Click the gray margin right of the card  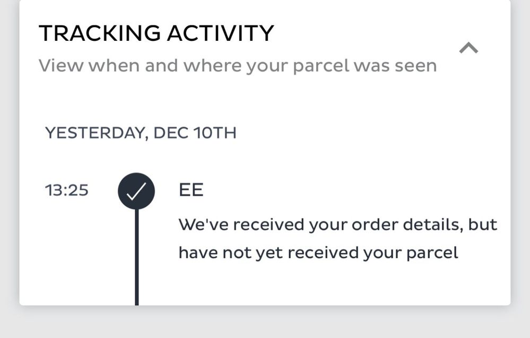520,159
